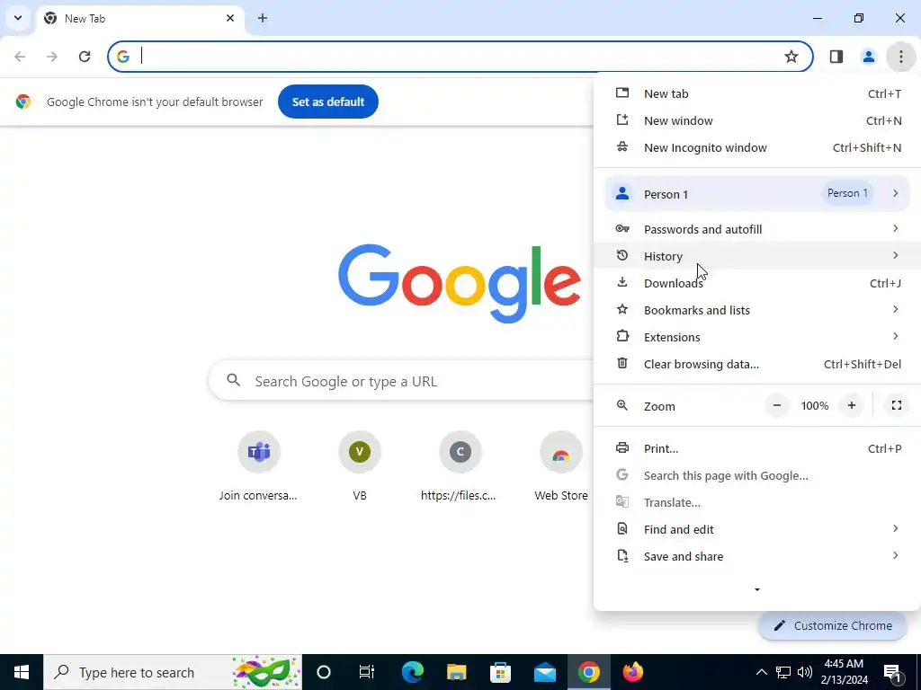Open the tab search dropdown arrow
The height and width of the screenshot is (690, 921).
point(18,18)
